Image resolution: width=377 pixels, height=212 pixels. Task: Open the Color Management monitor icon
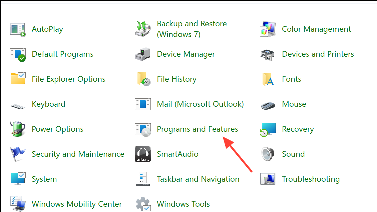coord(268,29)
